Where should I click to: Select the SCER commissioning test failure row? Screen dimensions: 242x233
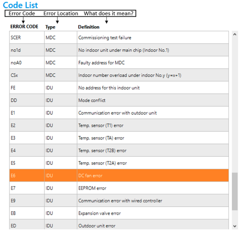click(119, 37)
